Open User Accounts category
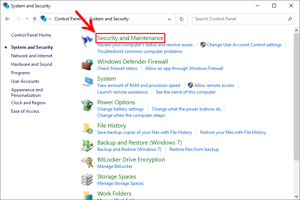 pyautogui.click(x=25, y=81)
